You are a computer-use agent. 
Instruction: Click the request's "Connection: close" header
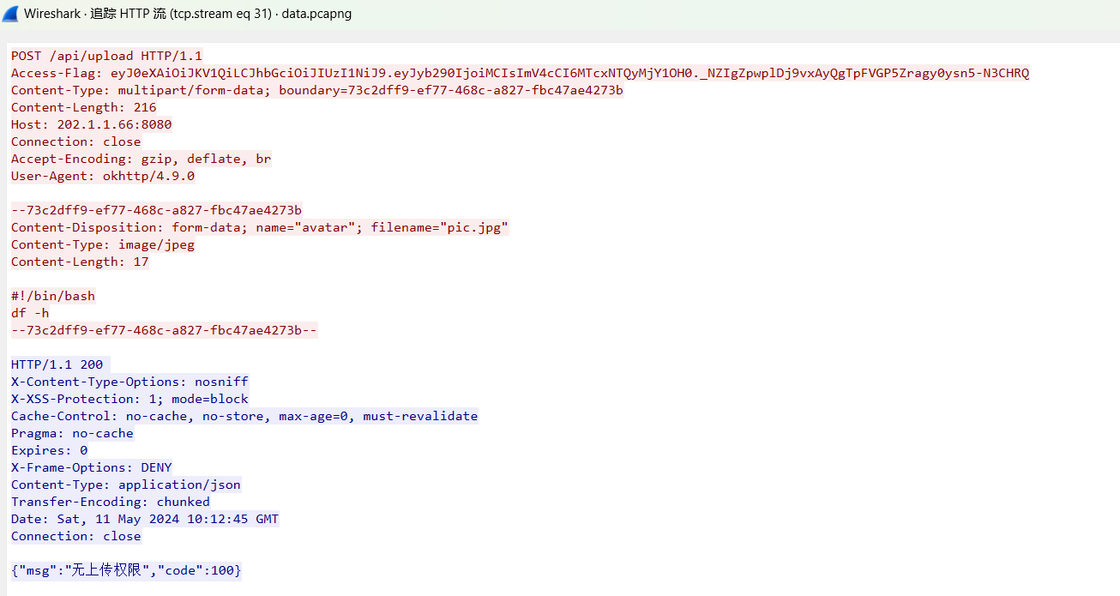(76, 141)
